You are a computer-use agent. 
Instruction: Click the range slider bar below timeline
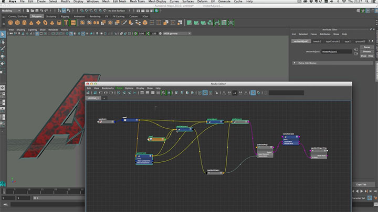click(58, 198)
